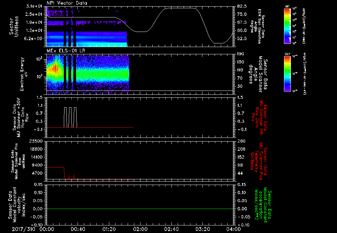Click the DEF rainbow color bar
337x233 pixels.
point(287,73)
